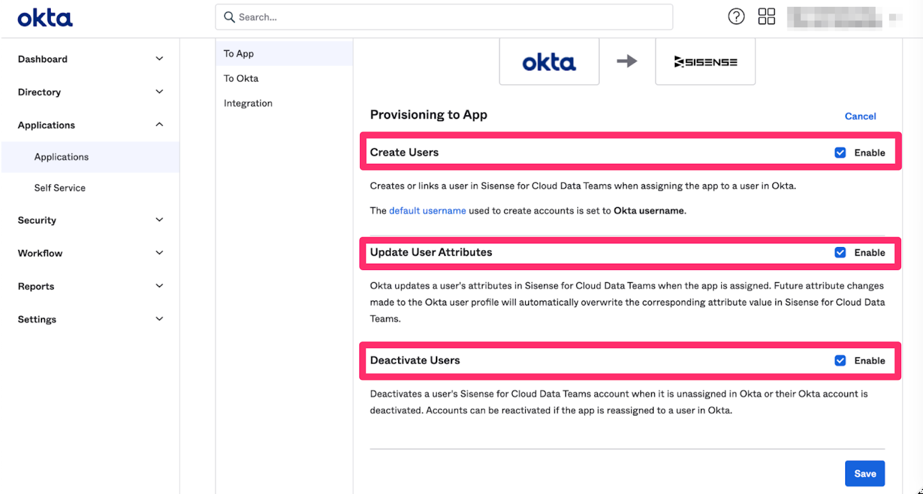Click the Save button

coord(865,473)
